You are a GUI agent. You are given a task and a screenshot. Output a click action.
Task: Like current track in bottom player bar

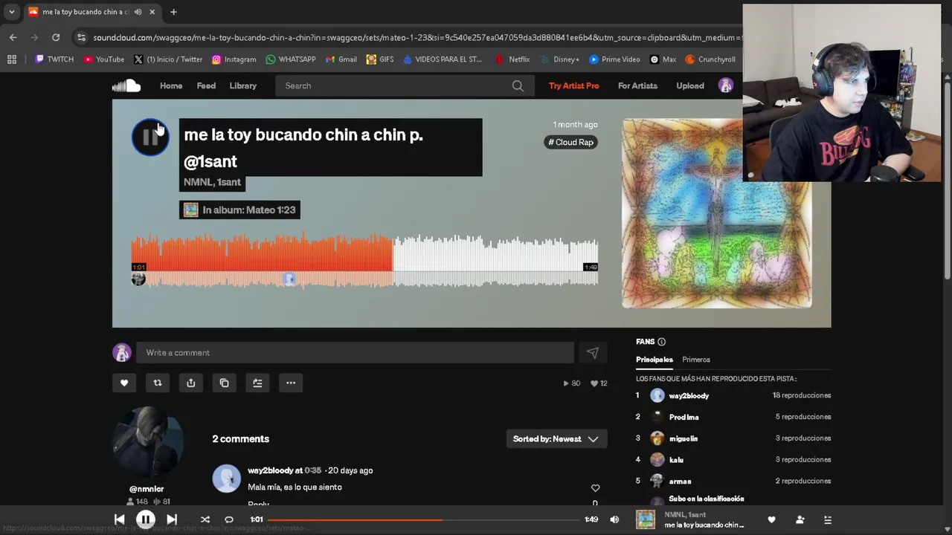[771, 519]
